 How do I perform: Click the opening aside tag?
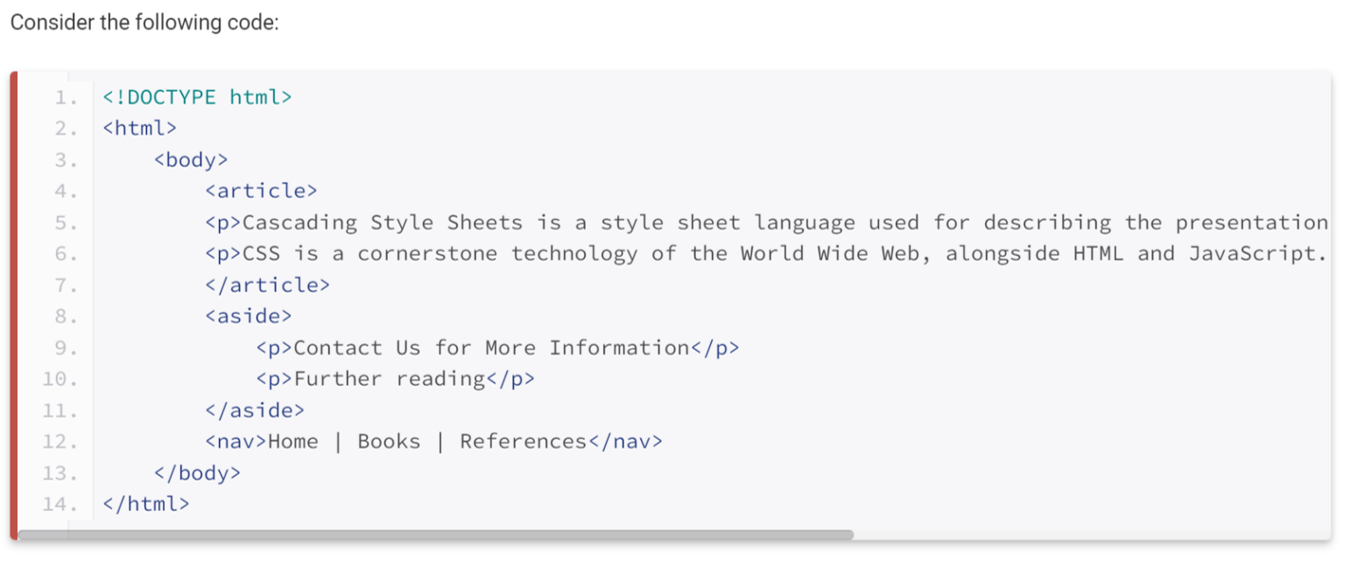[x=249, y=316]
